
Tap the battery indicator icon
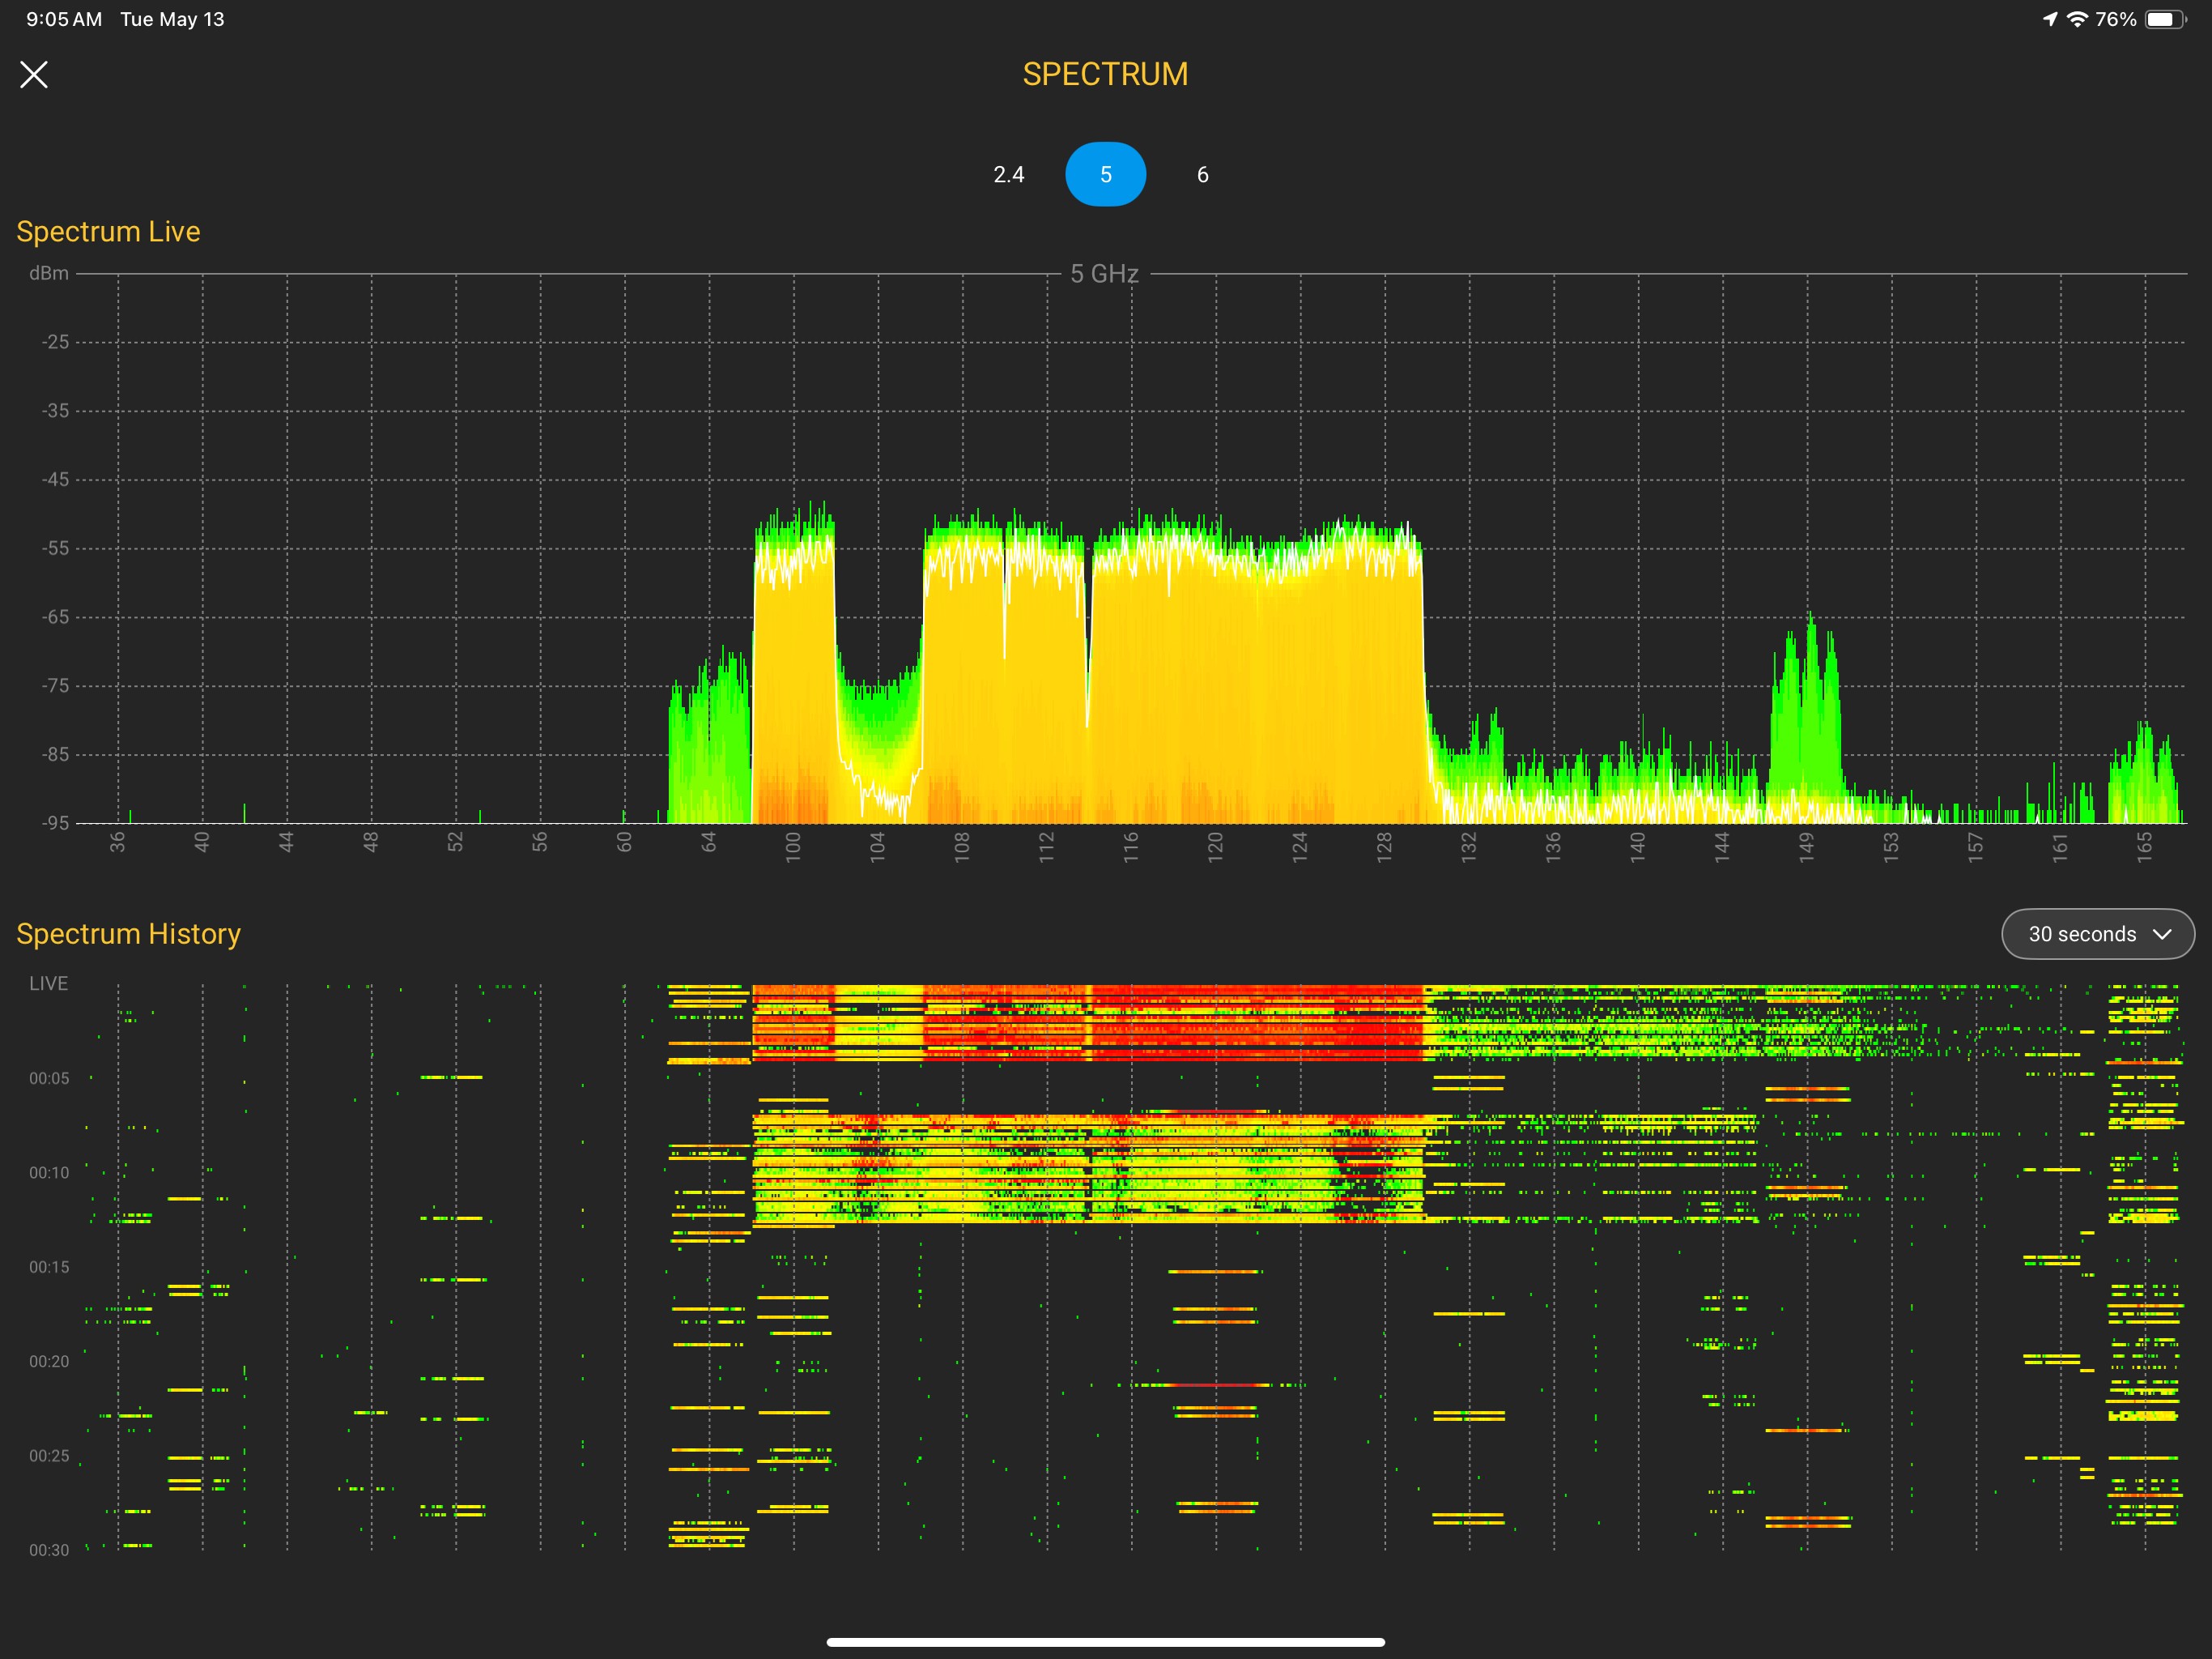tap(2166, 18)
